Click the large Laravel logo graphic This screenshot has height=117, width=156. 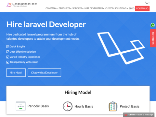(121, 48)
